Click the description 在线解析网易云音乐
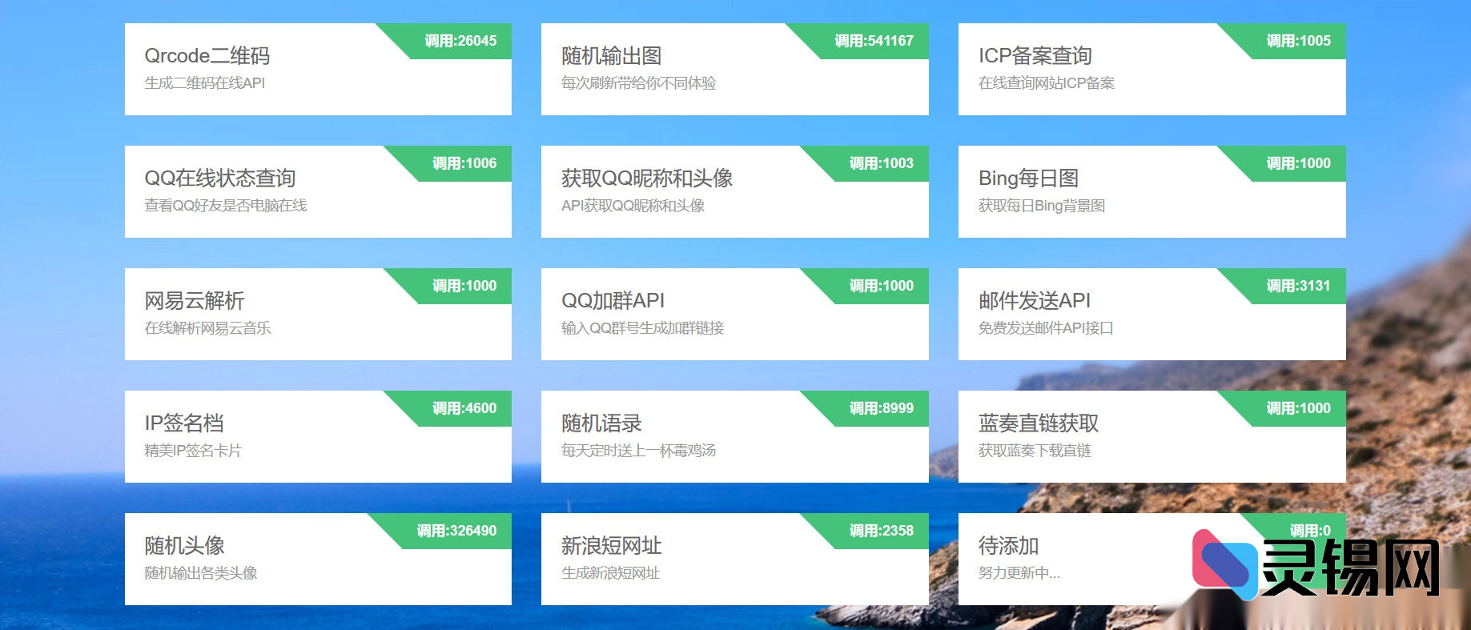Screen dimensions: 1471x630 [x=207, y=328]
